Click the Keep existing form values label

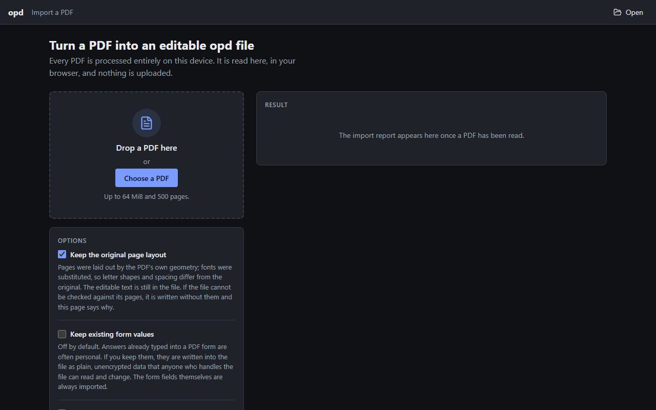pos(112,334)
